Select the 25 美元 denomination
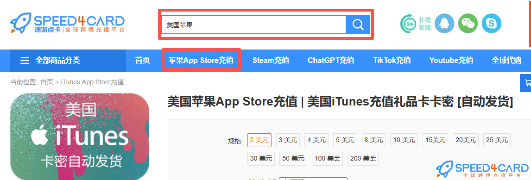Screen dimensions: 531x180 coord(497,140)
